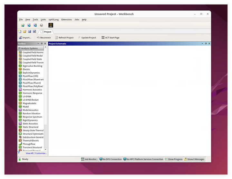Click the Reconnect button
This screenshot has width=232, height=179.
(43, 38)
